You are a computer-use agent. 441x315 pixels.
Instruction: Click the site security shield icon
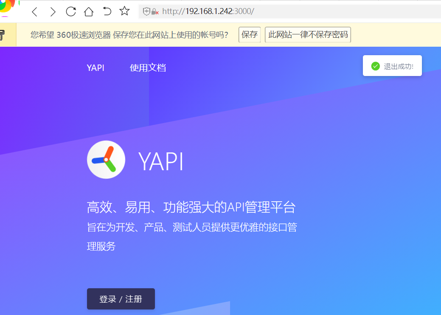[x=146, y=11]
